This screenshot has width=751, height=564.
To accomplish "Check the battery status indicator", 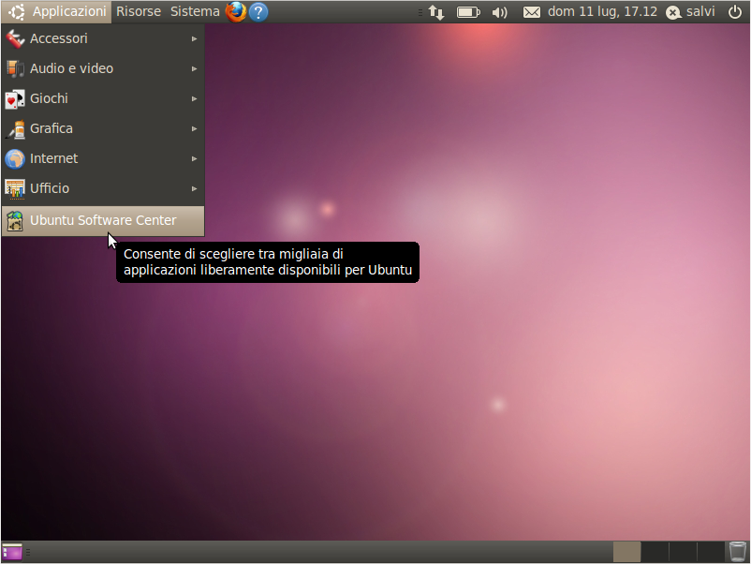I will [468, 12].
